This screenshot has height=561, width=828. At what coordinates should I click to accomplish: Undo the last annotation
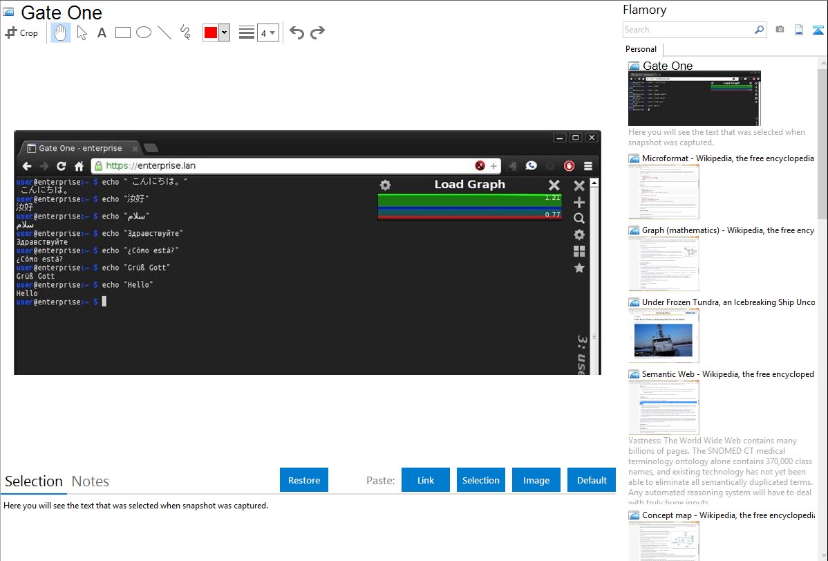[x=297, y=33]
